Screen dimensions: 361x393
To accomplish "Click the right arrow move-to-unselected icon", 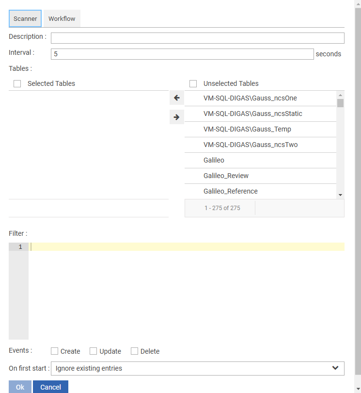I will pos(176,117).
